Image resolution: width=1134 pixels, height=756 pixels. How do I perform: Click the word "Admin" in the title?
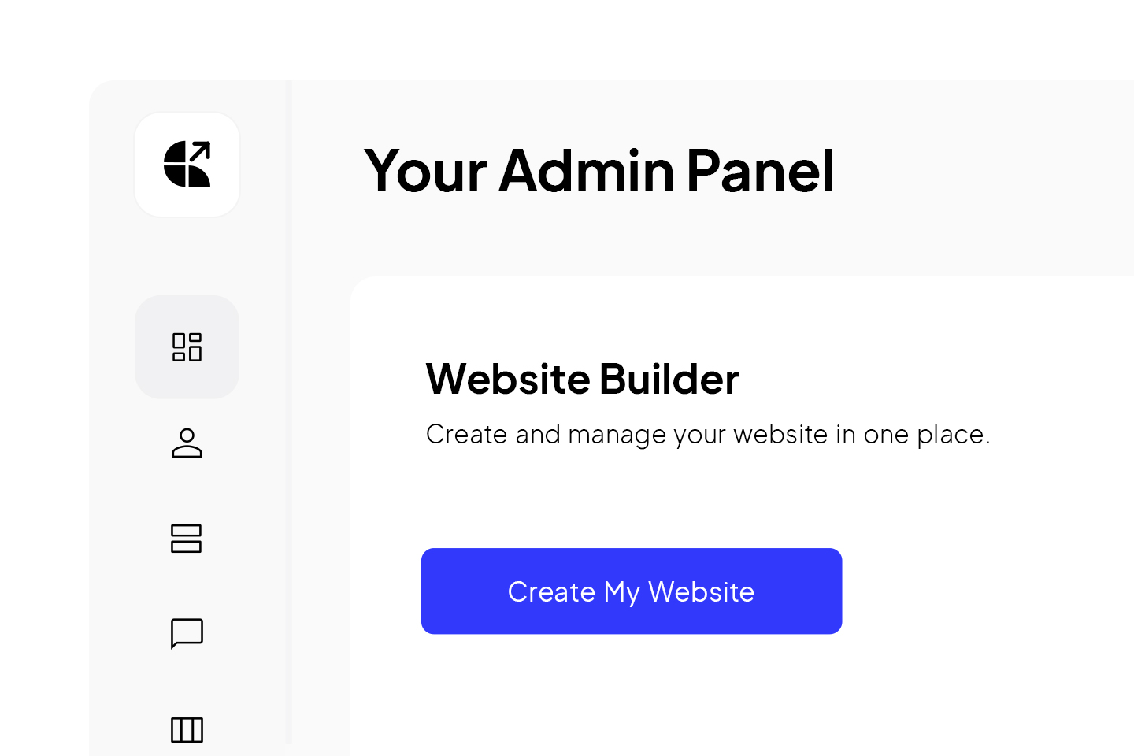click(x=587, y=170)
